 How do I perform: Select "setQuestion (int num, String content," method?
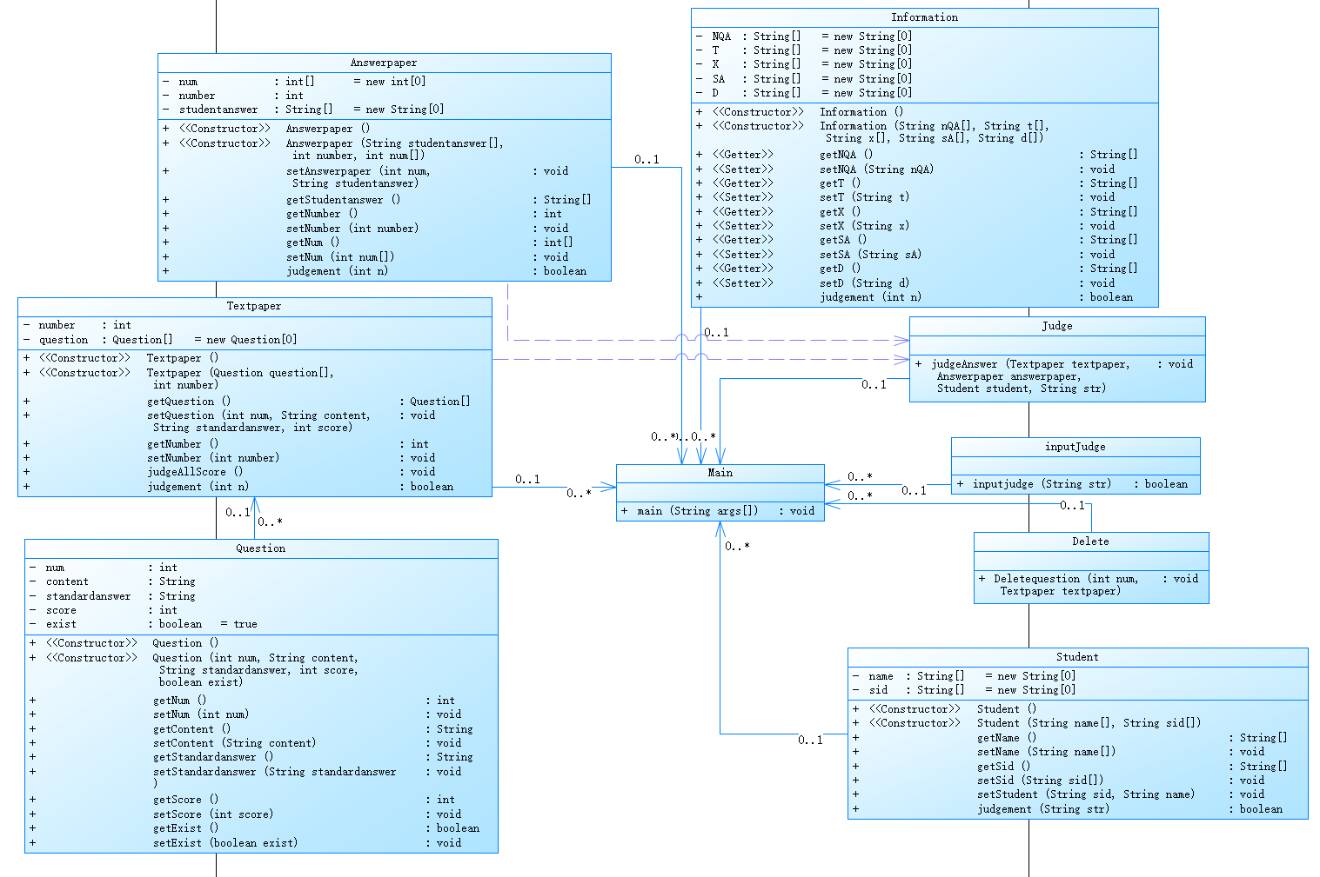(x=258, y=415)
